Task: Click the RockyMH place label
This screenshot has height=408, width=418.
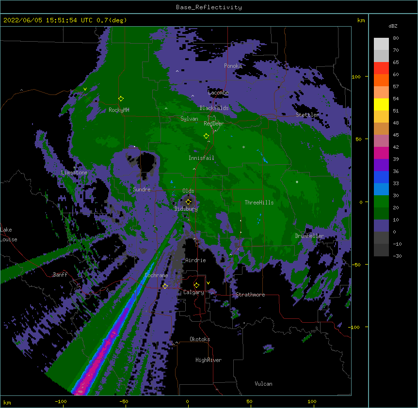Action: click(119, 110)
